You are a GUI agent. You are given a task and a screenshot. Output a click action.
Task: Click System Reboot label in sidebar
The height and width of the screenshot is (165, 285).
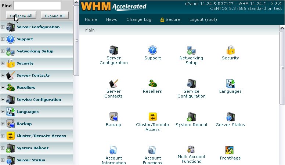pyautogui.click(x=33, y=148)
